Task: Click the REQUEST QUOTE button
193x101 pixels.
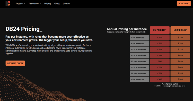Action: click(x=15, y=63)
